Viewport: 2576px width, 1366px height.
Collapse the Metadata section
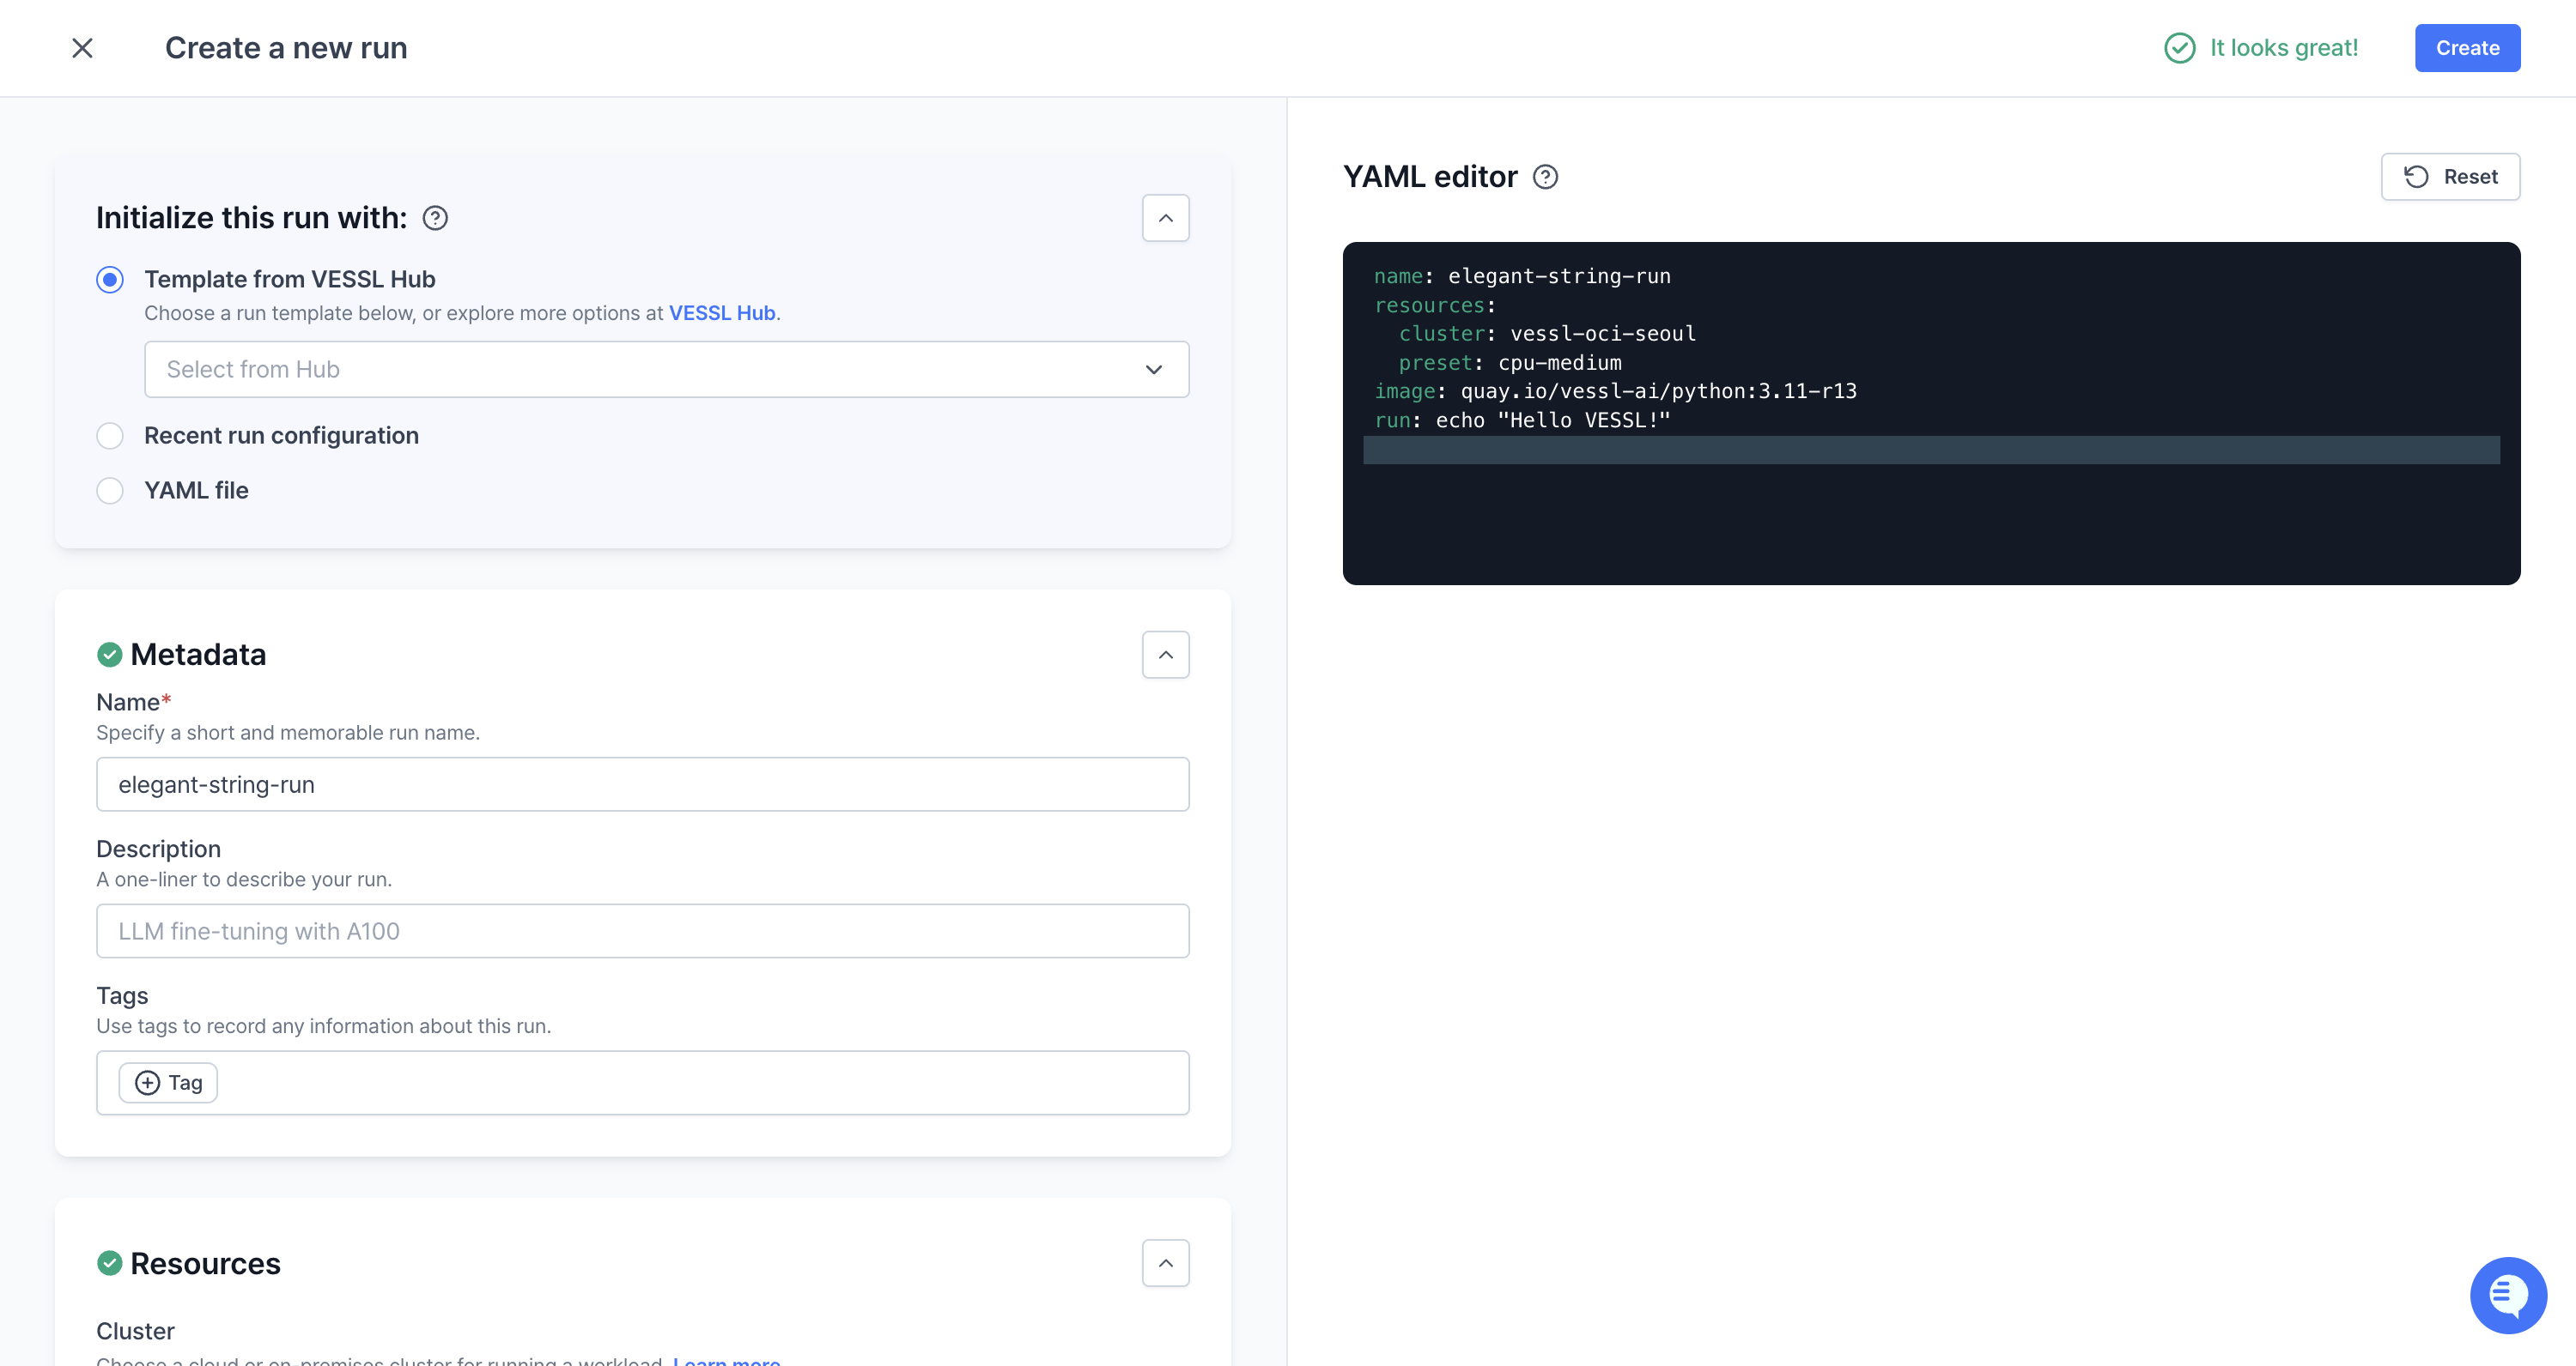(1165, 655)
